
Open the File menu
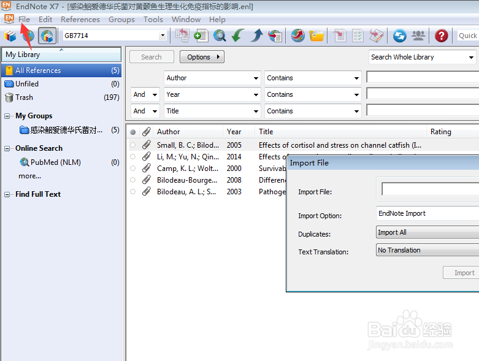coord(24,19)
